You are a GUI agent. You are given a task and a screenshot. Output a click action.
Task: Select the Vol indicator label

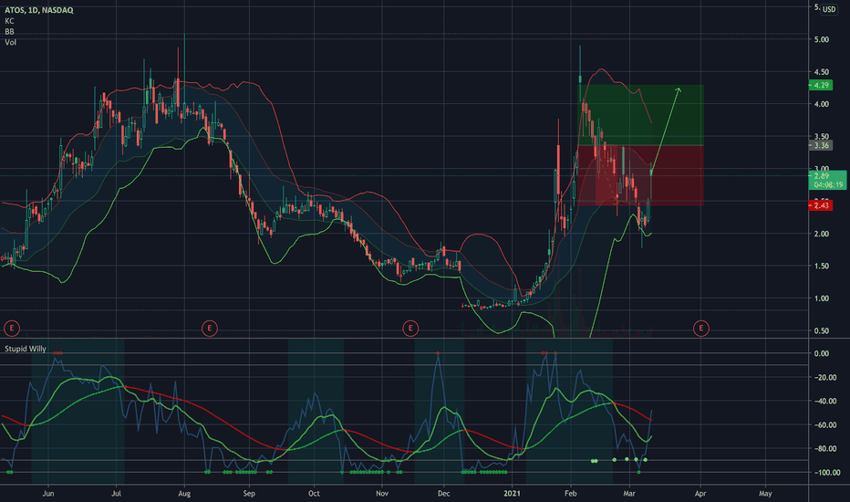tap(10, 42)
